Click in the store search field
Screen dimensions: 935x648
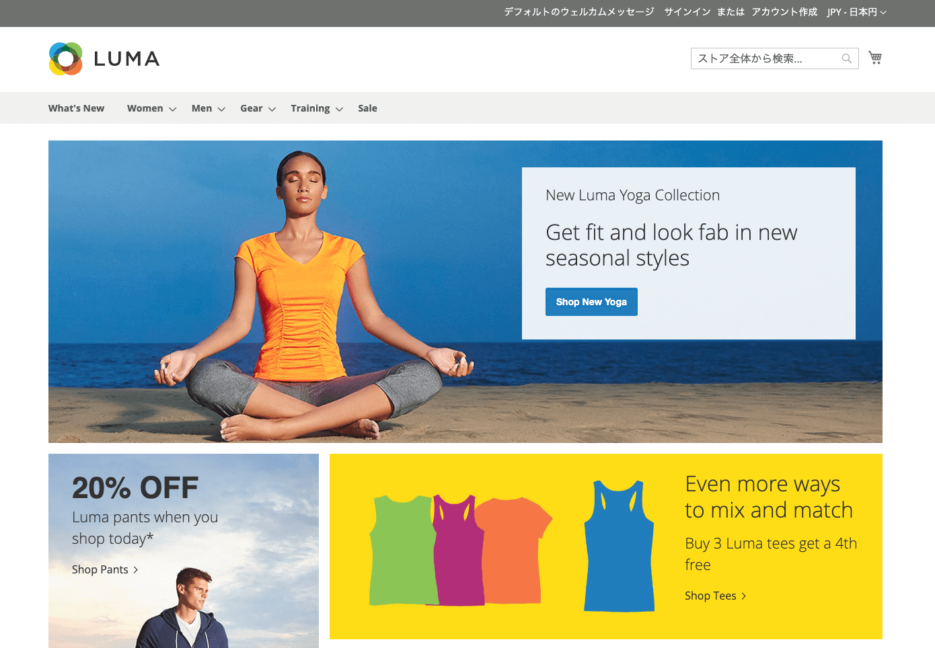coord(767,58)
